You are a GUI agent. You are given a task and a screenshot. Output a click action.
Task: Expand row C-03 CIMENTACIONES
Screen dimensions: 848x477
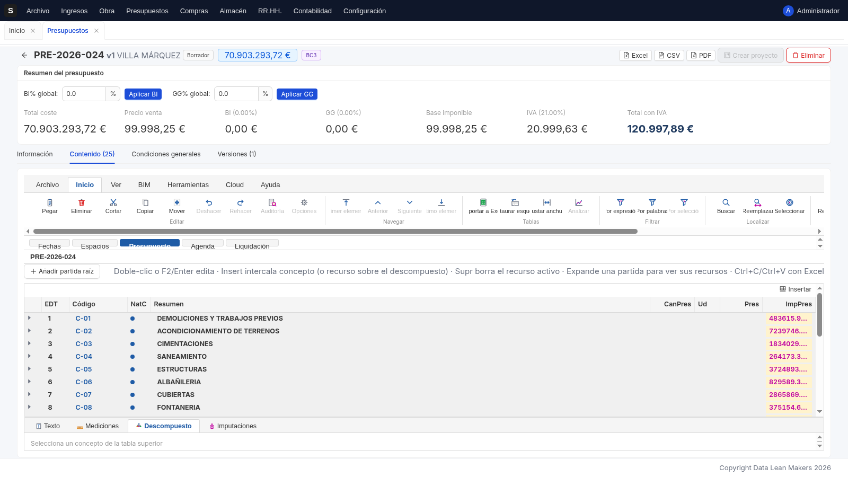(29, 343)
